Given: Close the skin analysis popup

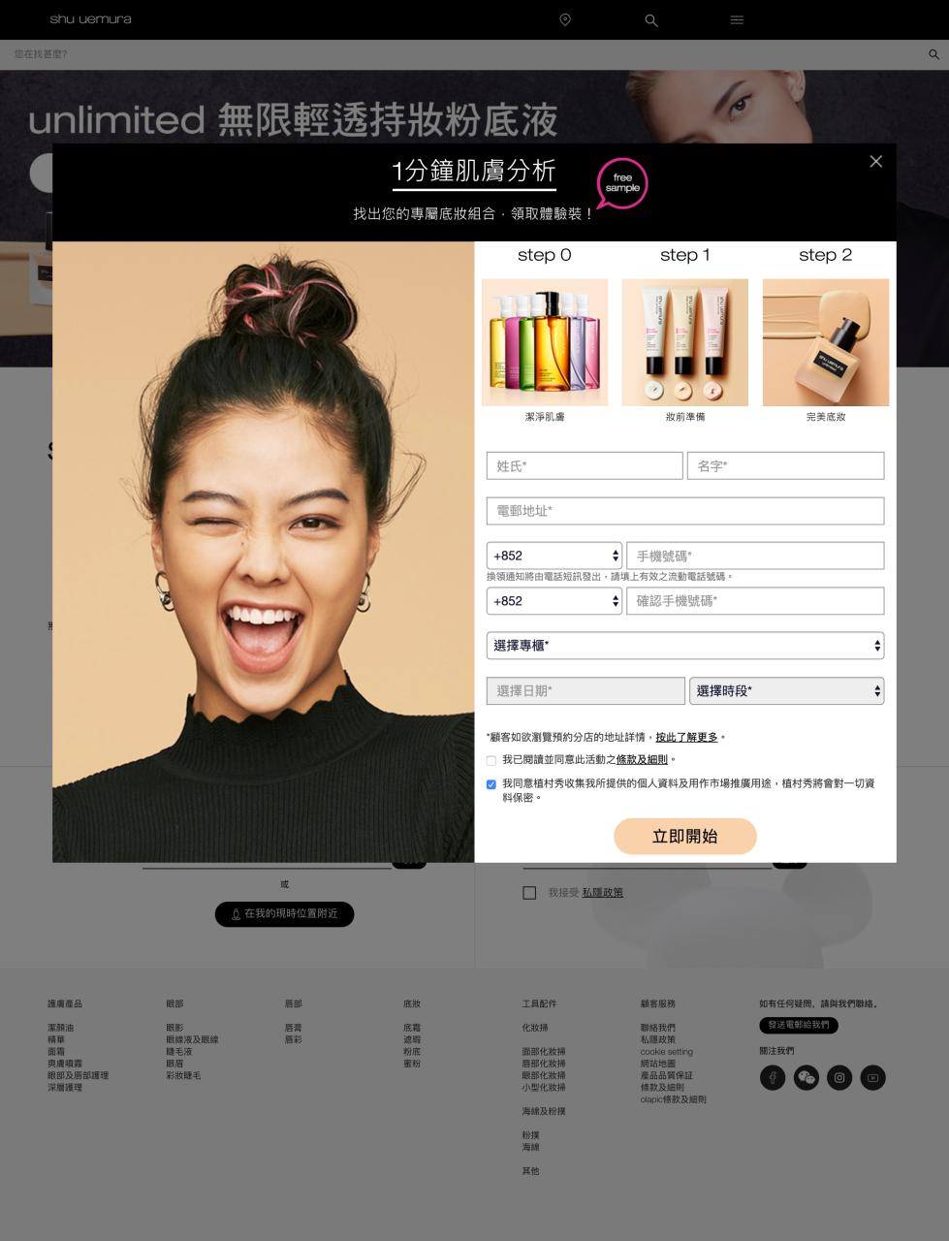Looking at the screenshot, I should click(875, 161).
